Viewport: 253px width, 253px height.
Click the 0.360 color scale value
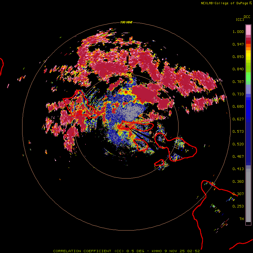tap(238, 182)
